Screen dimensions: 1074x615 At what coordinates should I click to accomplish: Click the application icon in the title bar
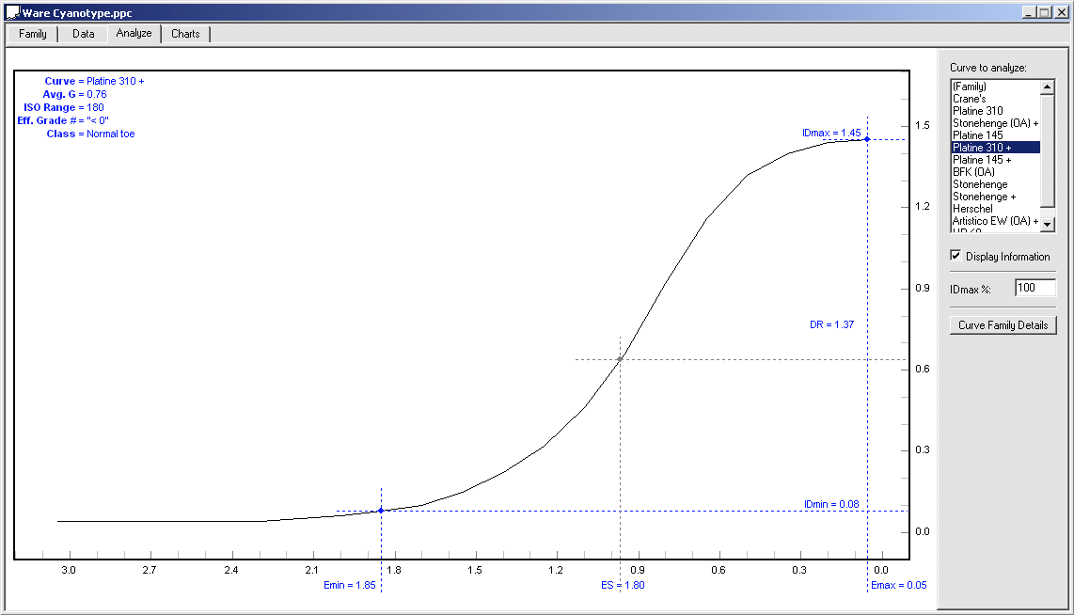pyautogui.click(x=12, y=11)
